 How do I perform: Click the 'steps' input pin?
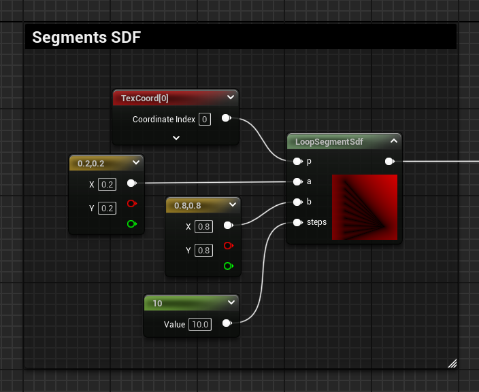click(x=297, y=223)
